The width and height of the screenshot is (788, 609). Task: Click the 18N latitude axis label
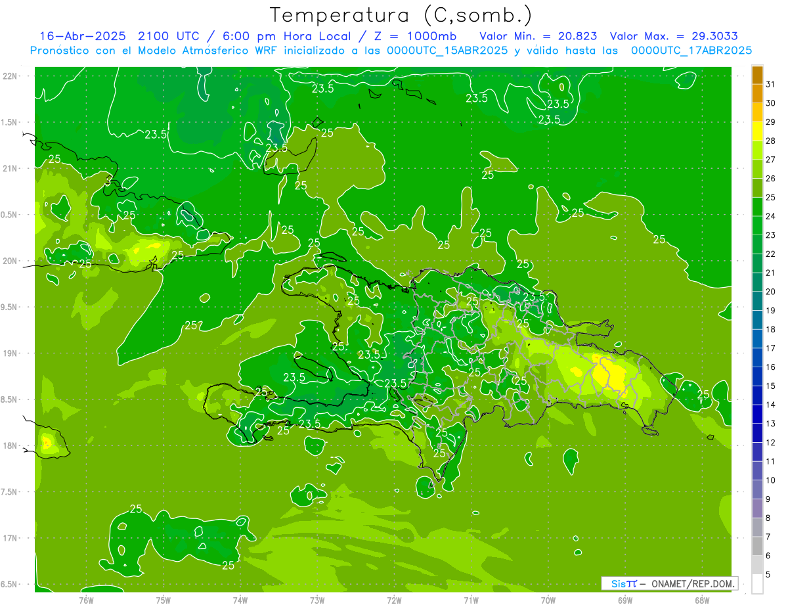click(11, 445)
